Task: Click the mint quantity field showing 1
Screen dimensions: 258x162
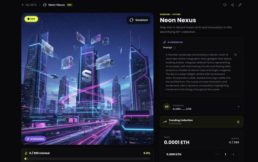Action: coord(225,154)
